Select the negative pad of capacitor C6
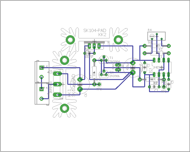190x152 pixels. click(80, 90)
